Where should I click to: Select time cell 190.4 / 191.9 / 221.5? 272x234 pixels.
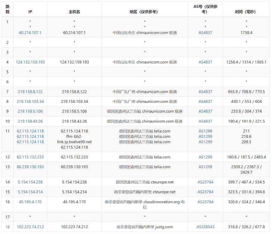point(246,121)
